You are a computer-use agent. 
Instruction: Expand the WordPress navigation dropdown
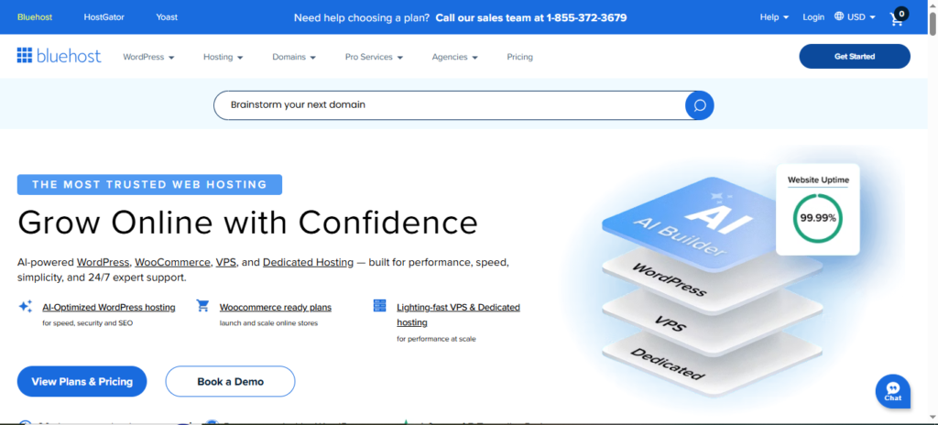tap(148, 57)
